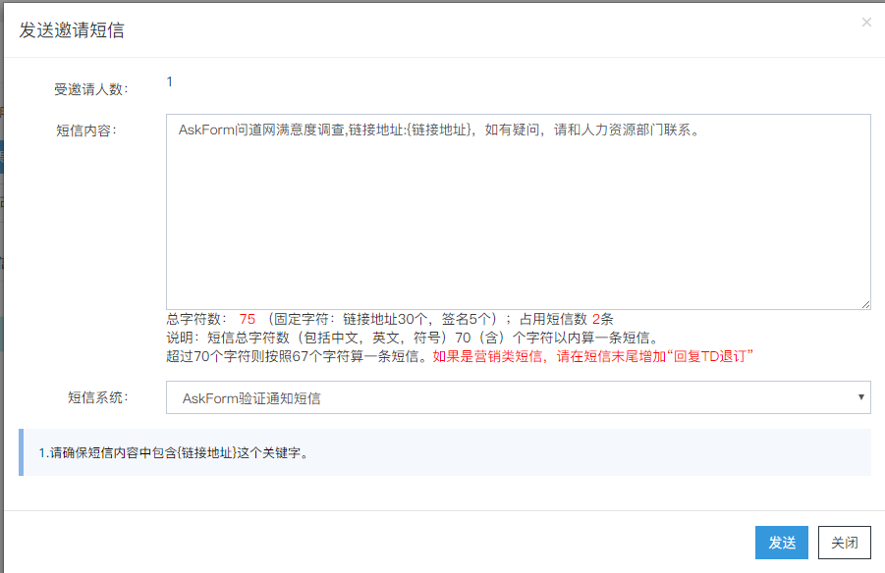
Task: Click the 短信内容 label
Action: pyautogui.click(x=86, y=130)
